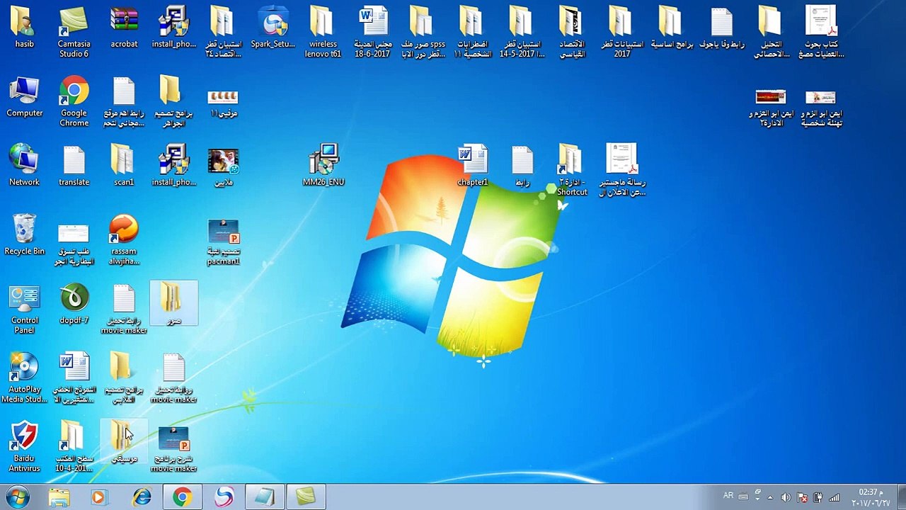Select the AutoPlay Media Studio shortcut
The height and width of the screenshot is (510, 906).
tap(24, 378)
